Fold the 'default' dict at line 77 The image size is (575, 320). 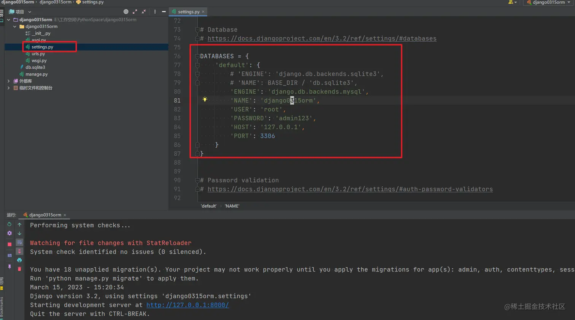(x=197, y=65)
